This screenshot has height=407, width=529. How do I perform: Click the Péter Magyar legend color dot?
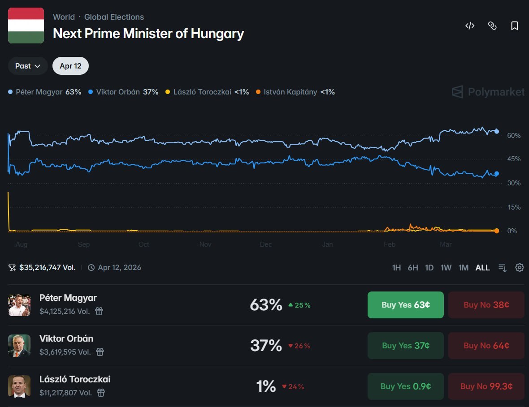tap(10, 92)
